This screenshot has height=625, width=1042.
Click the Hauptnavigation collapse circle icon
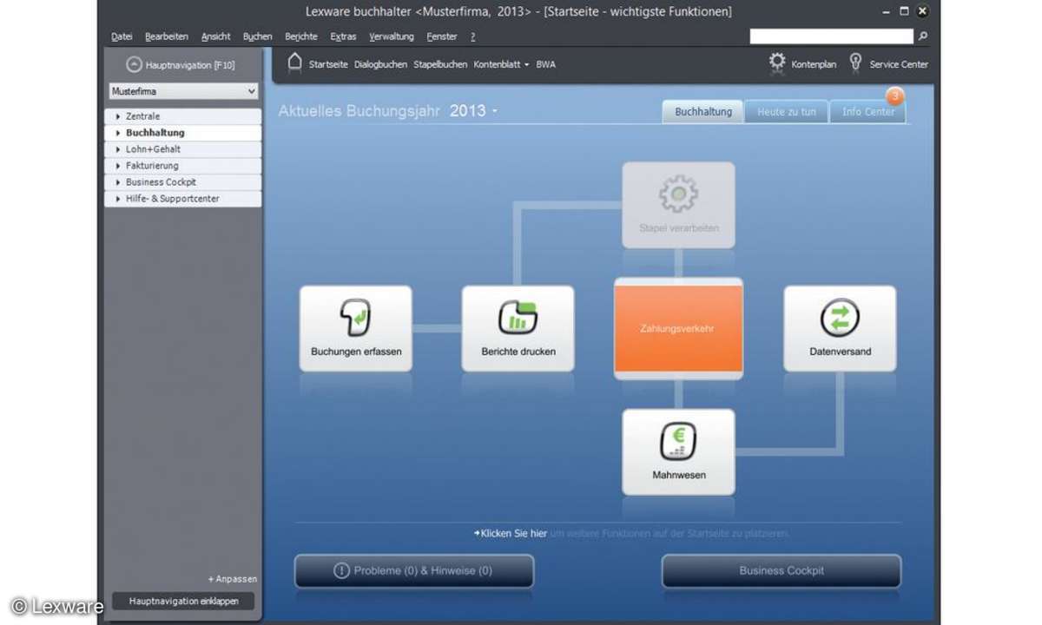click(x=133, y=64)
